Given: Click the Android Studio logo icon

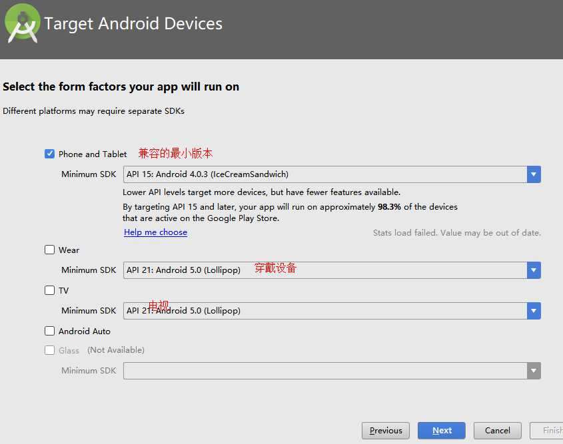Looking at the screenshot, I should pos(22,23).
